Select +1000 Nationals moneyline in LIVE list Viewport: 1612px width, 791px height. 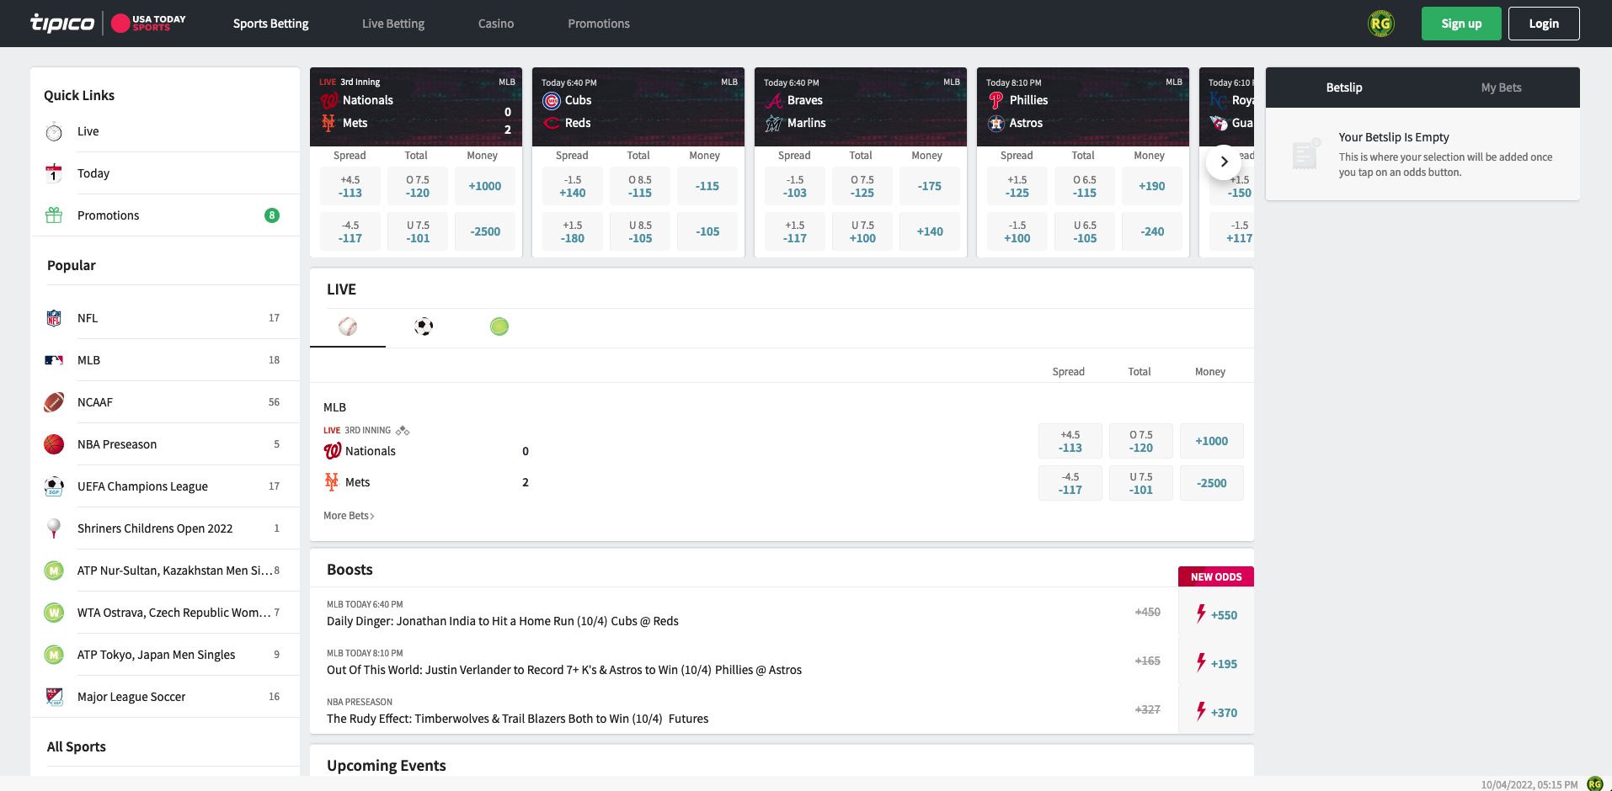pyautogui.click(x=1211, y=441)
